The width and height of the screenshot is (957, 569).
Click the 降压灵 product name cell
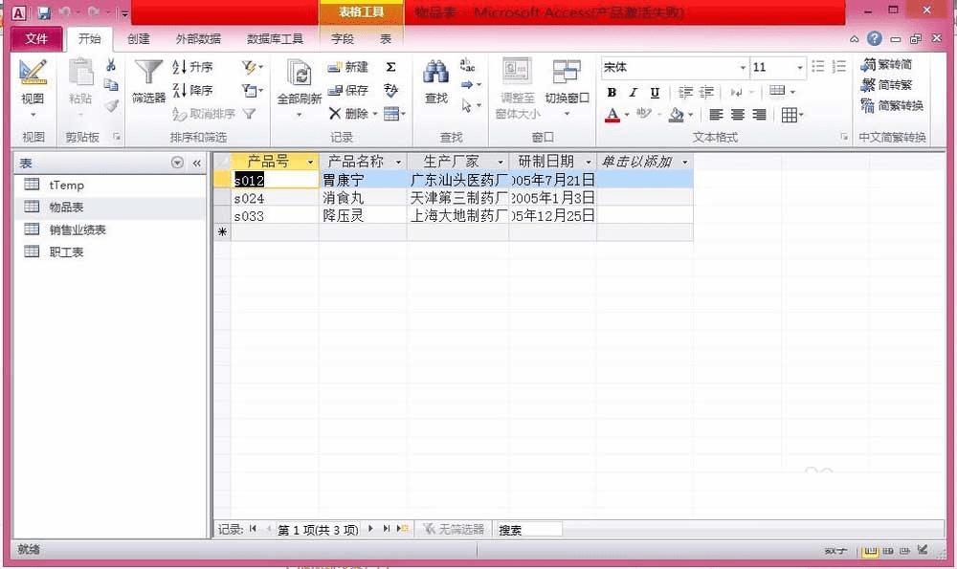click(x=363, y=216)
